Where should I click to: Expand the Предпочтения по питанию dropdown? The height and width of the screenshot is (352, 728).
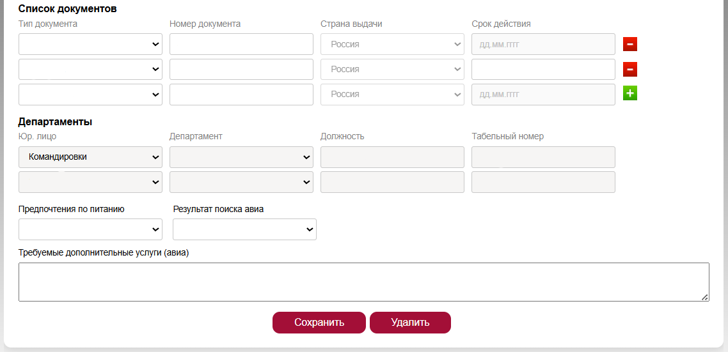(91, 229)
